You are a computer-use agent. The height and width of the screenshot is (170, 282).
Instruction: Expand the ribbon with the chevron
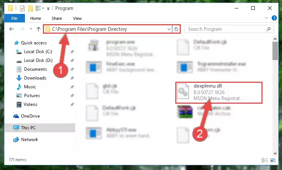[266, 18]
